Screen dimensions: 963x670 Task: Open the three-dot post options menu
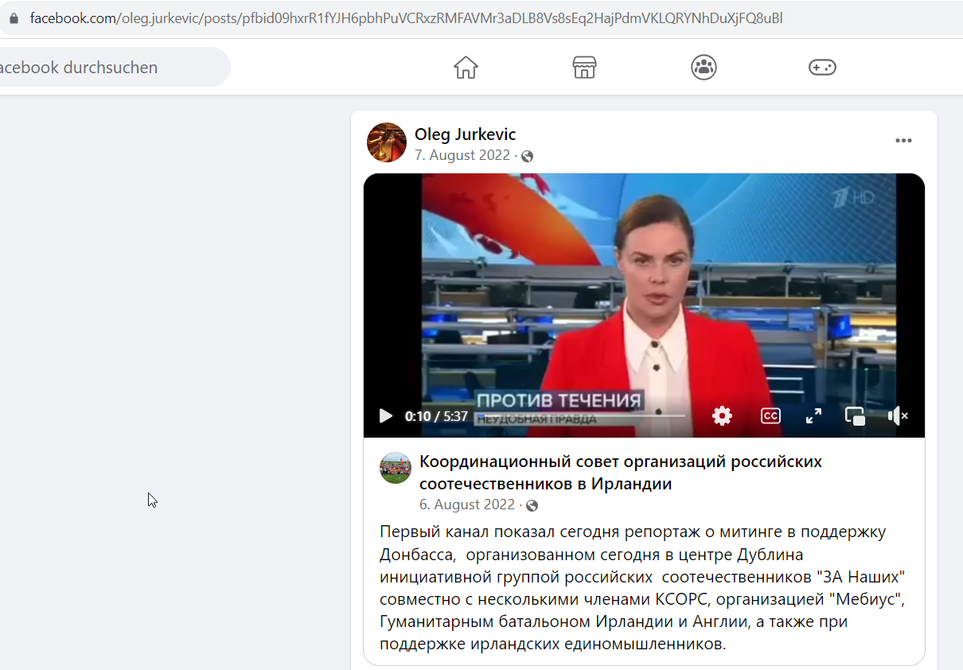click(903, 141)
